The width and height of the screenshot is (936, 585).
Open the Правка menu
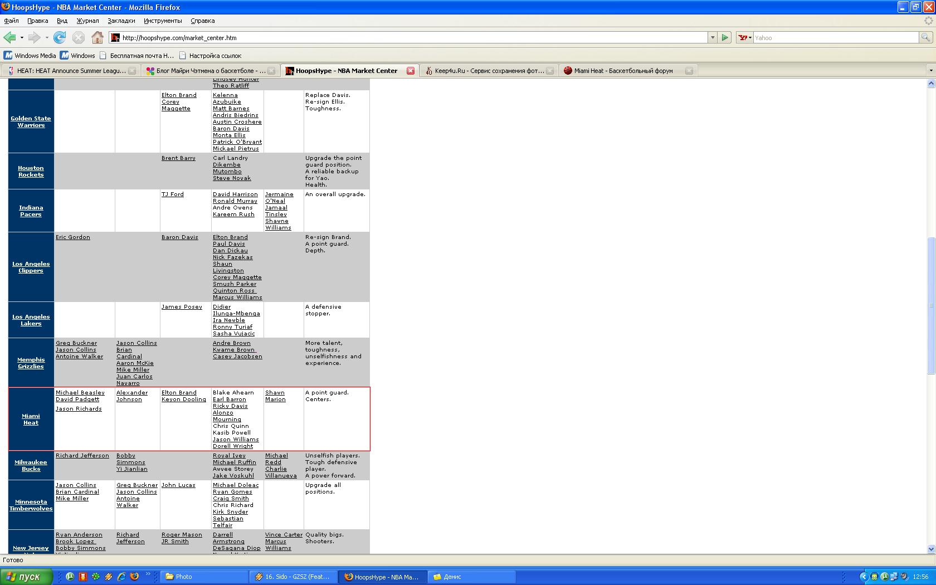(x=37, y=21)
